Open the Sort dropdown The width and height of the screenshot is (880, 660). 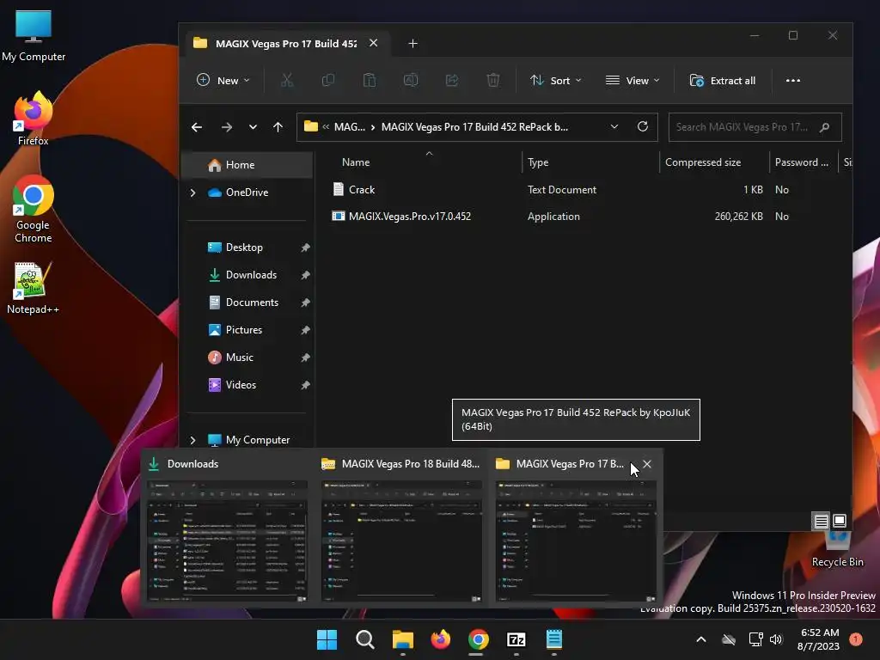[555, 80]
